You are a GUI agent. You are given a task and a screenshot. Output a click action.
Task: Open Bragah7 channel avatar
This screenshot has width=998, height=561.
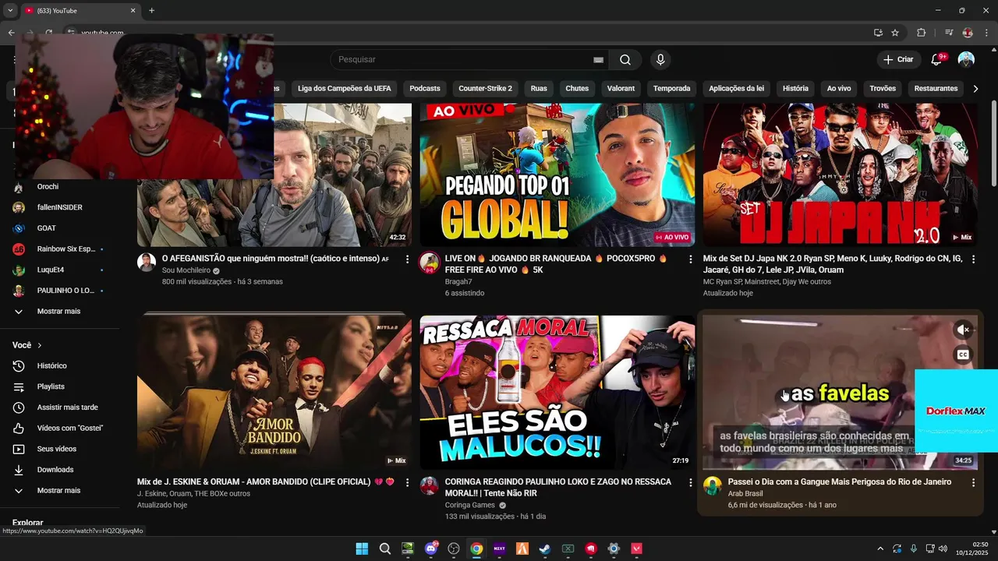click(429, 262)
